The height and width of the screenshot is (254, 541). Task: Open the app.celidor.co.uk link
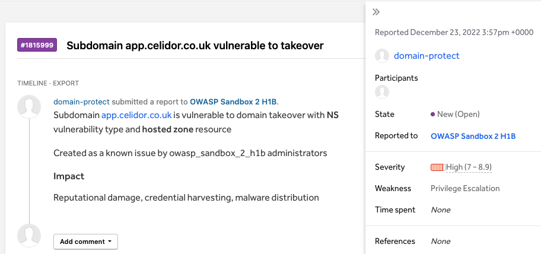pyautogui.click(x=136, y=115)
